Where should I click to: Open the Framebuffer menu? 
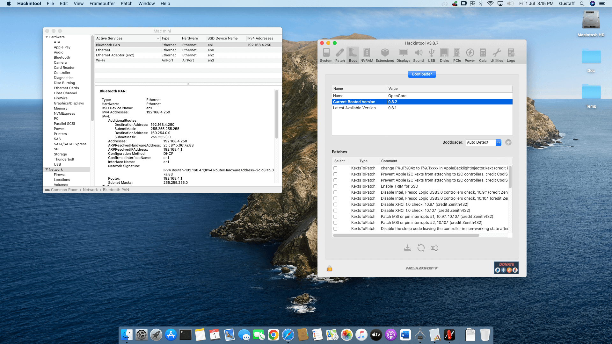point(102,4)
